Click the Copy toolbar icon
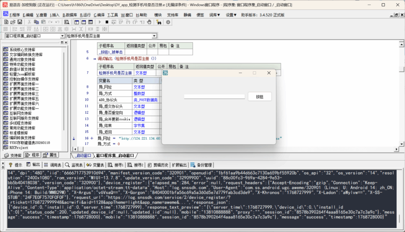Image resolution: width=405 pixels, height=232 pixels. tap(36, 22)
